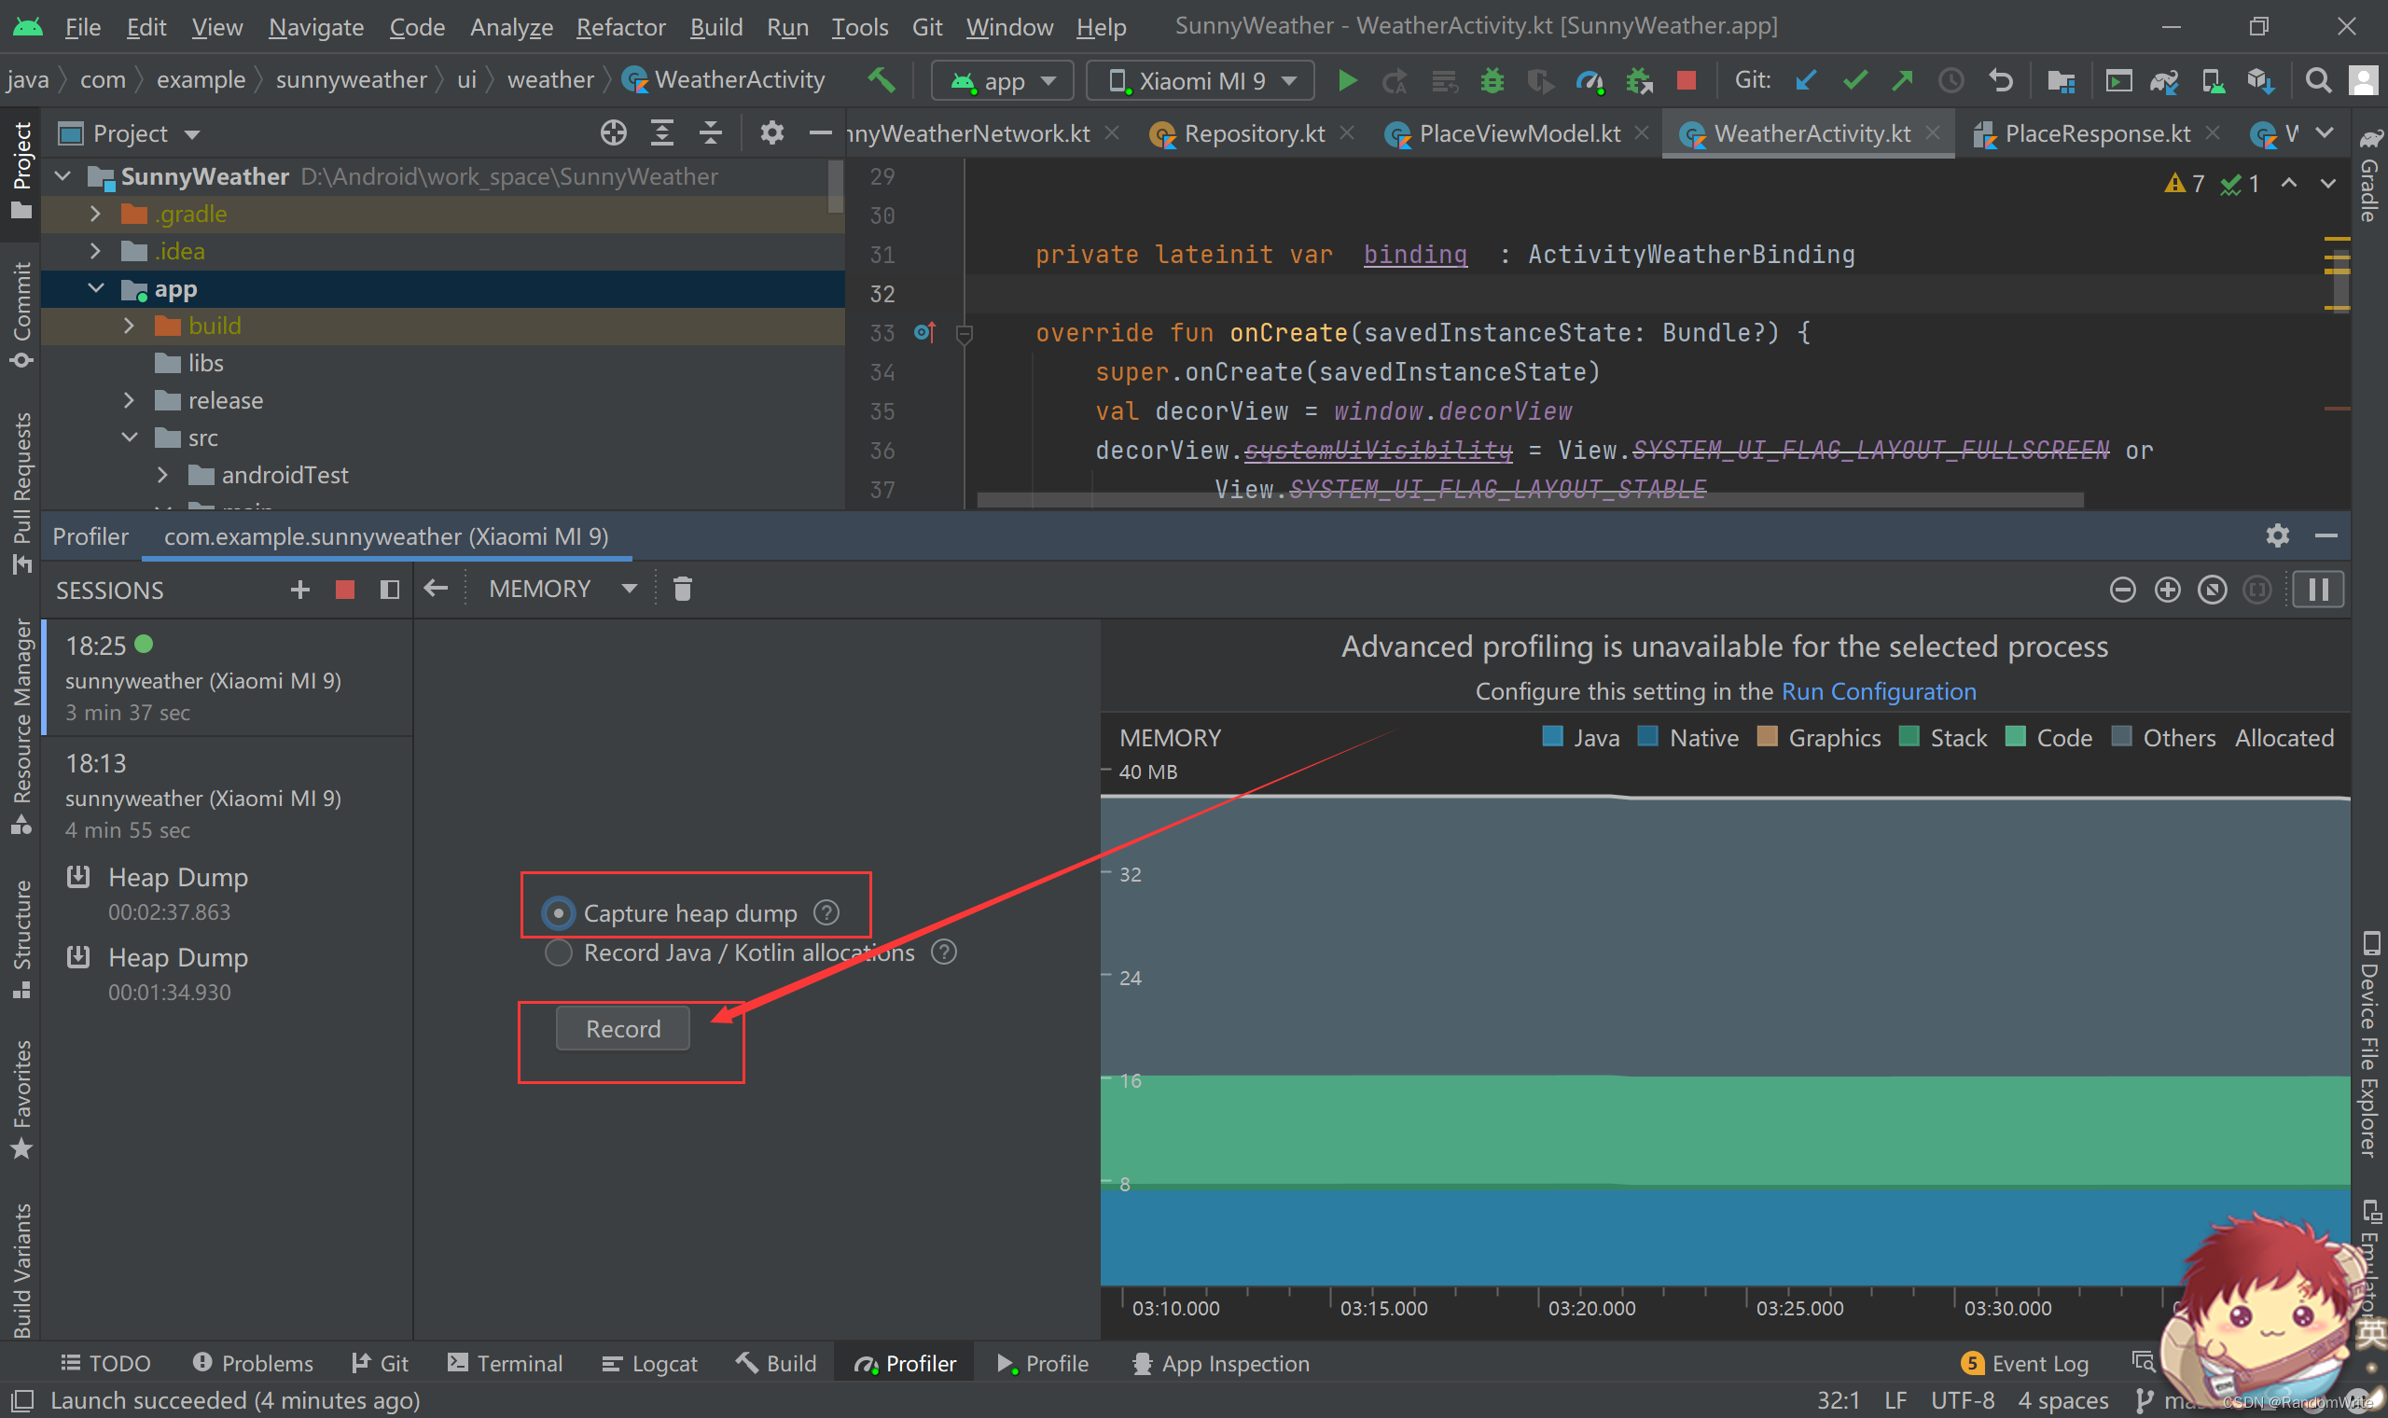Select Capture heap dump radio option
This screenshot has width=2388, height=1418.
pos(559,913)
